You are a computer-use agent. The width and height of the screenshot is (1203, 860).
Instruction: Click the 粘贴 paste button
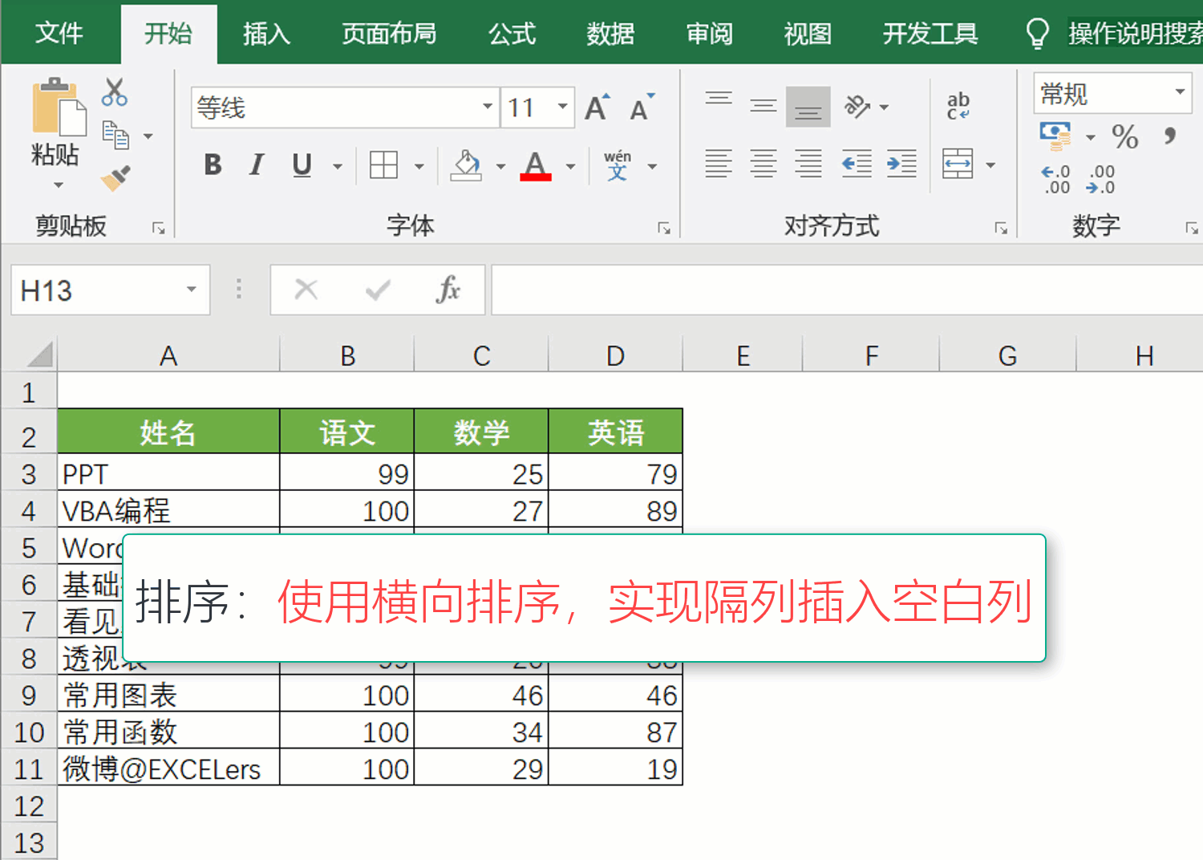[x=56, y=120]
